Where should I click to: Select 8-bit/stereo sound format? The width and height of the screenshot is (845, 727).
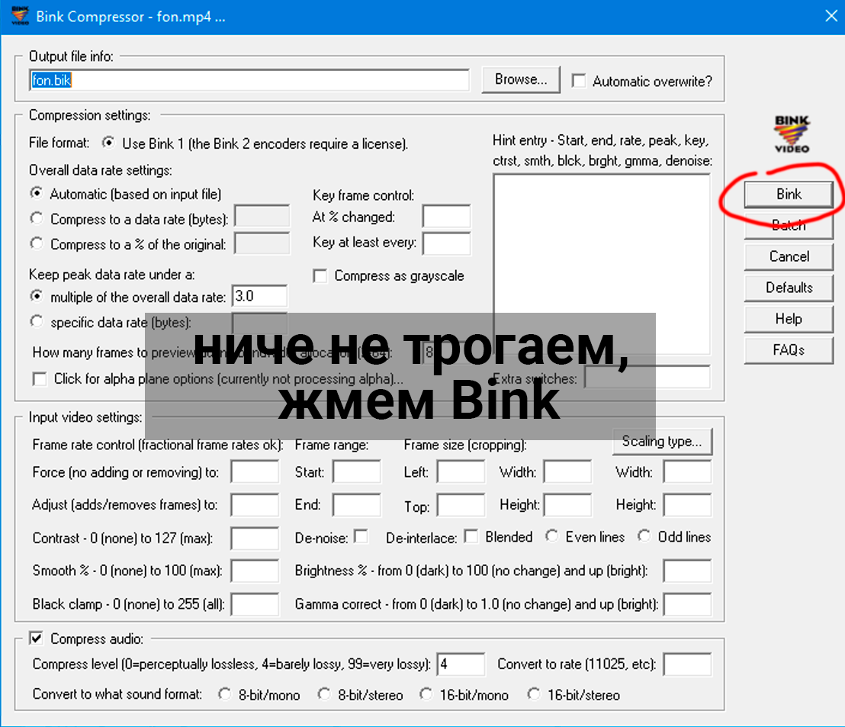point(324,694)
